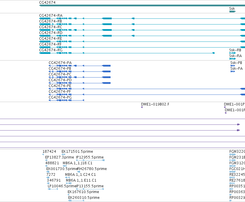Click the arrow glyph under 187424

(43, 154)
